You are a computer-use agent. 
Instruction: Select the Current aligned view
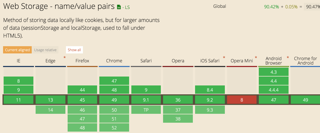17,50
